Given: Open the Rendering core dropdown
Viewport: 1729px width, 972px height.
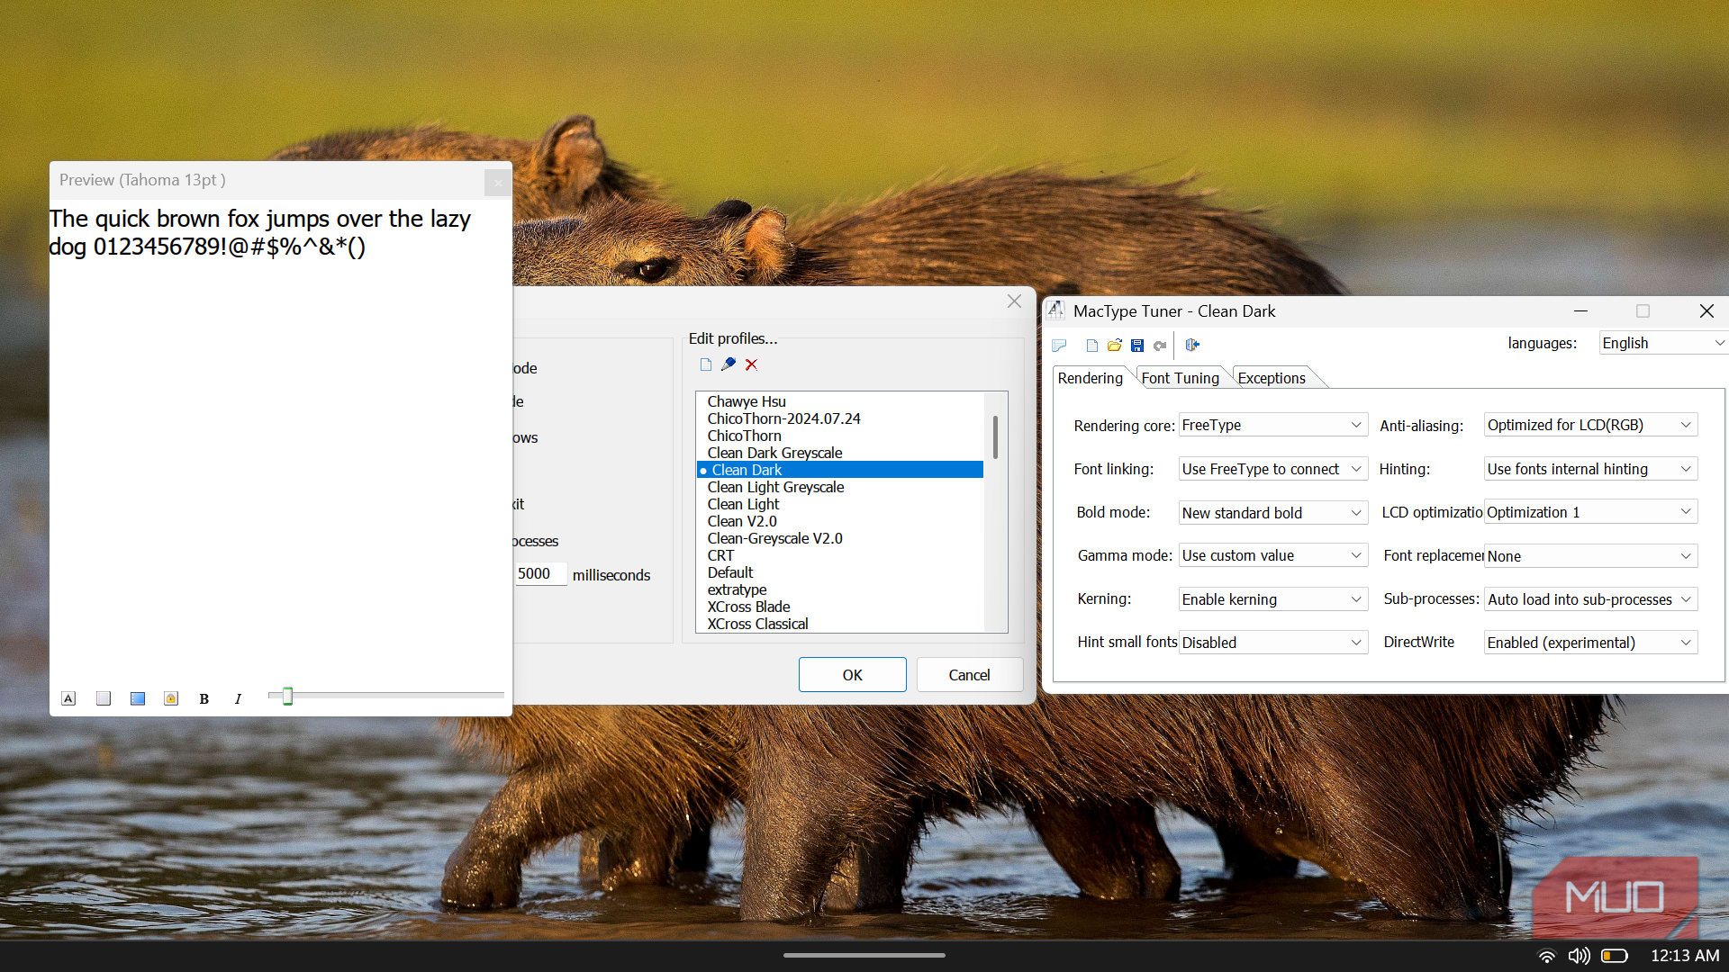Looking at the screenshot, I should 1272,425.
